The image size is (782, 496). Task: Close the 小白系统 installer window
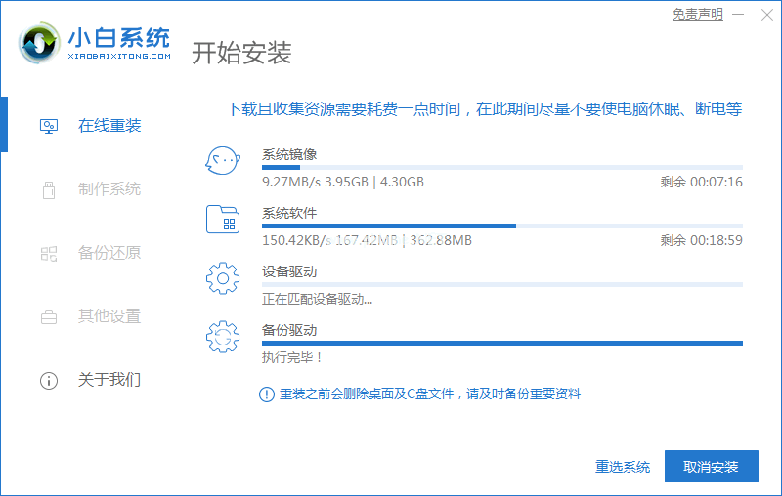coord(765,14)
